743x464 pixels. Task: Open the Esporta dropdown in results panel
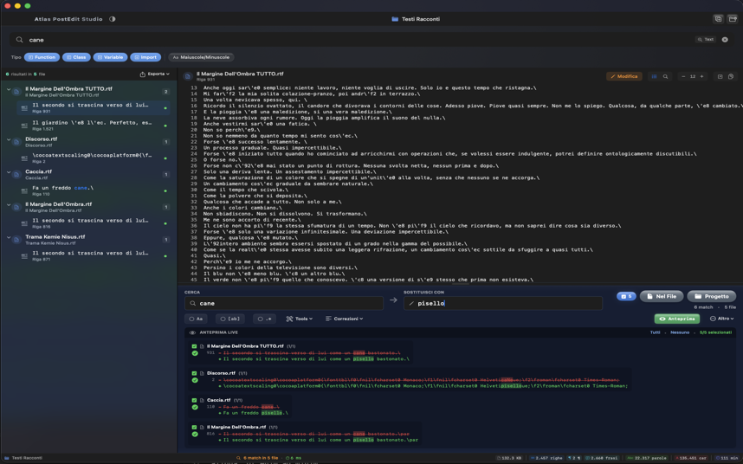pos(155,74)
